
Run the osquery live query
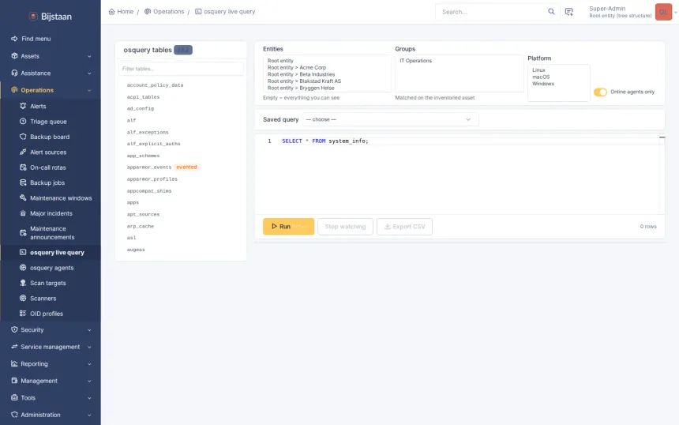click(x=288, y=226)
